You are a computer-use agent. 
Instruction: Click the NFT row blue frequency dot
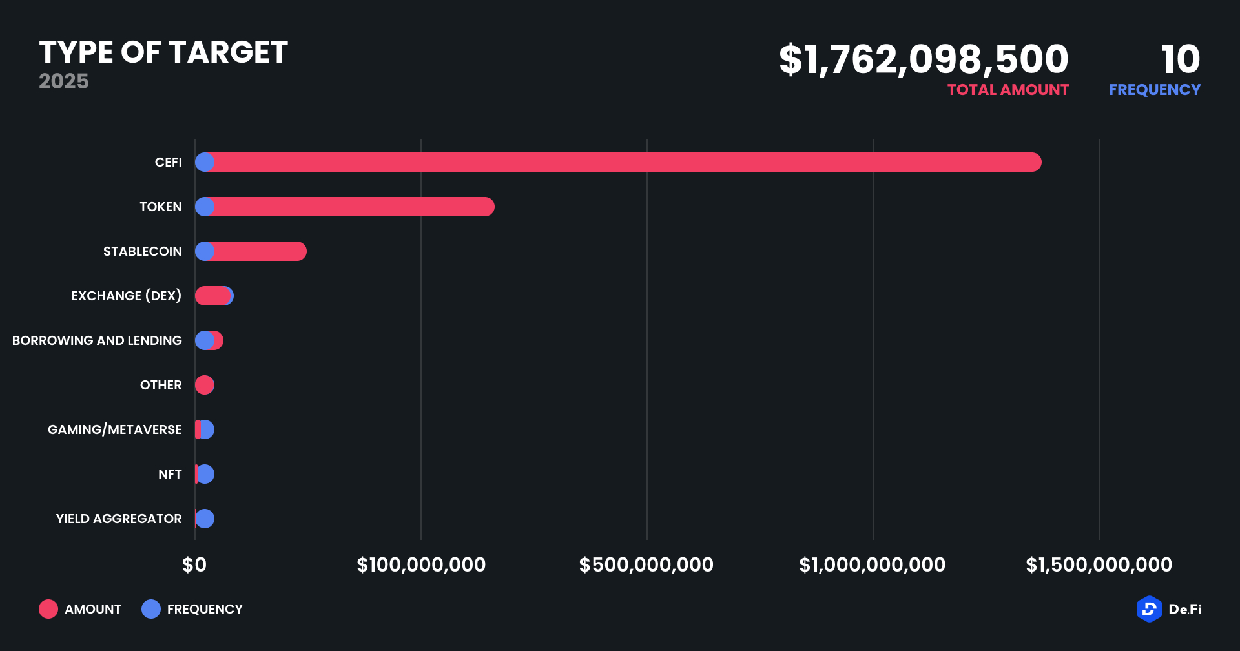pos(206,474)
